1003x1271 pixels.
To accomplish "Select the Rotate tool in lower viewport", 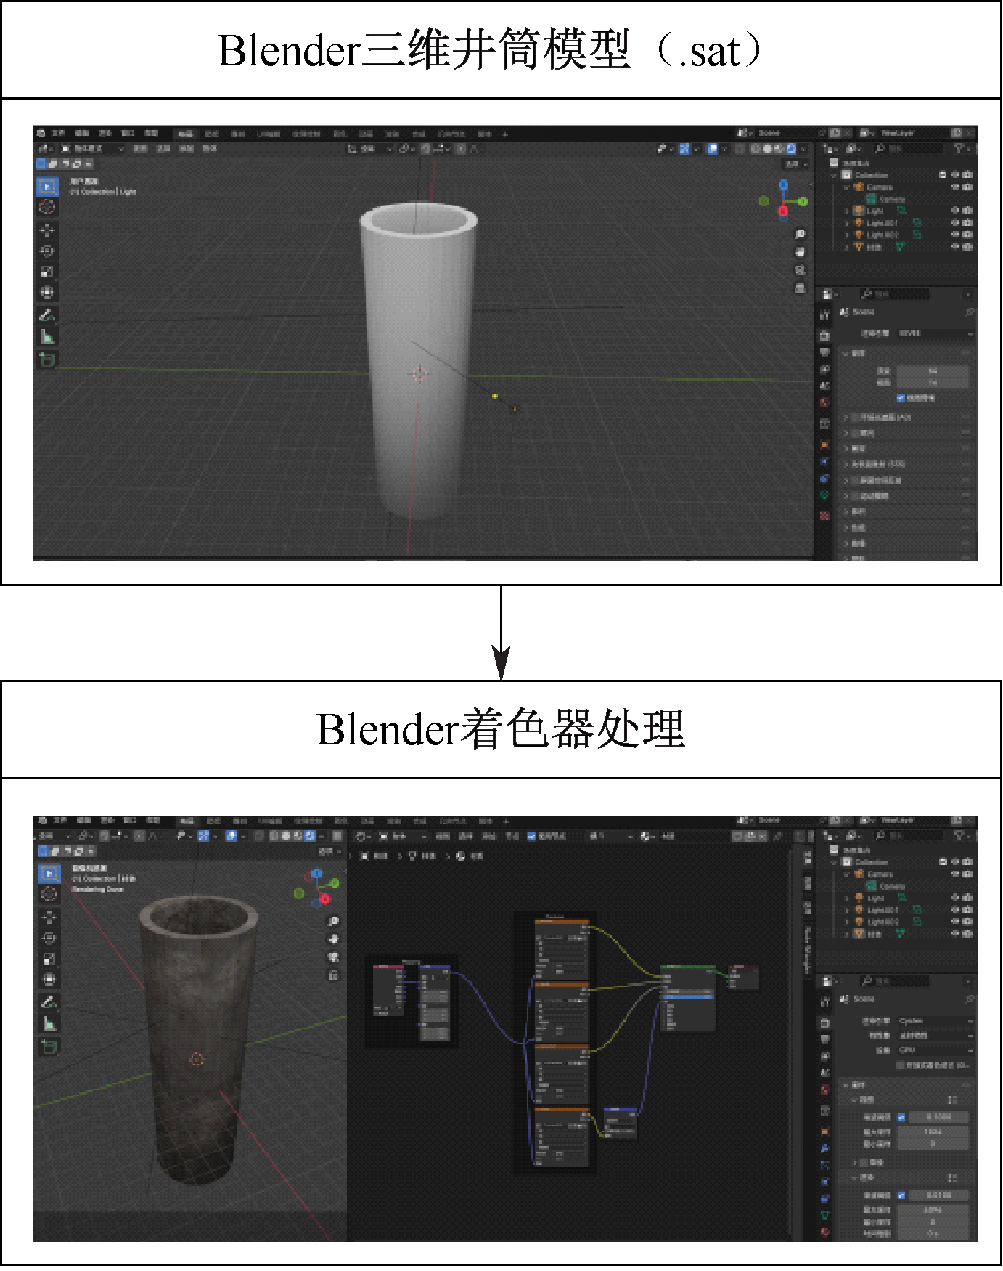I will pos(49,938).
